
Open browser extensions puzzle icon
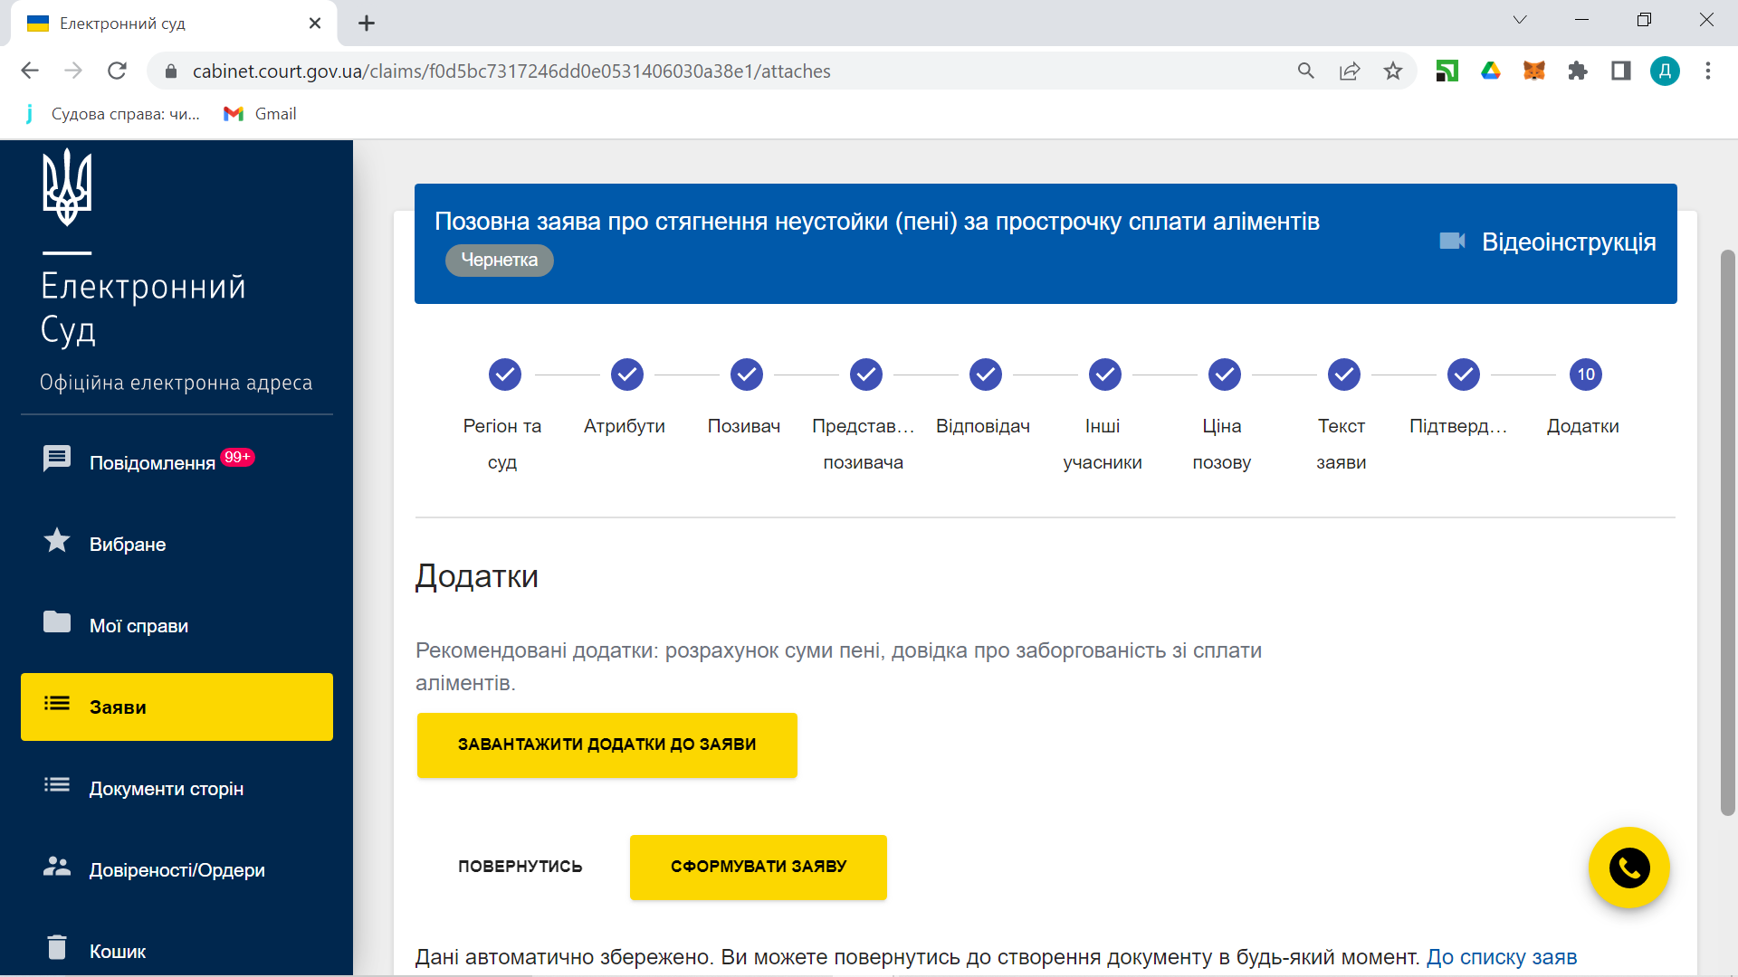[1577, 71]
